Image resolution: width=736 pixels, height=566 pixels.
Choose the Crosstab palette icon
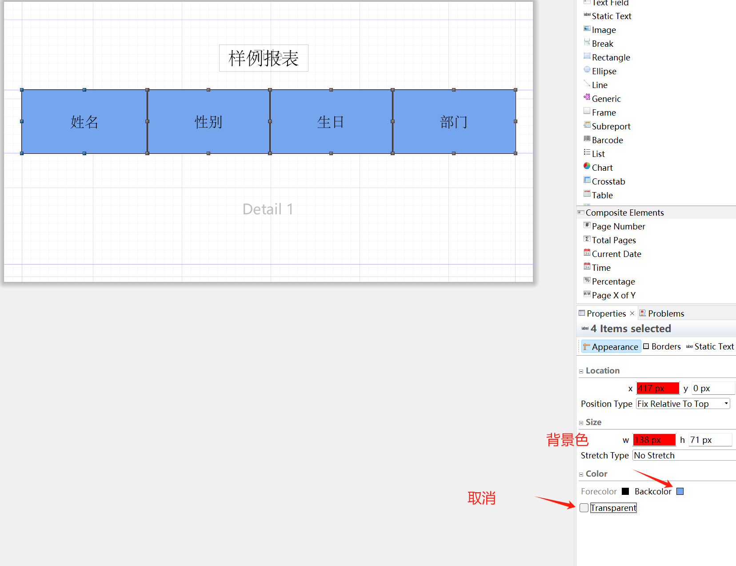[587, 181]
